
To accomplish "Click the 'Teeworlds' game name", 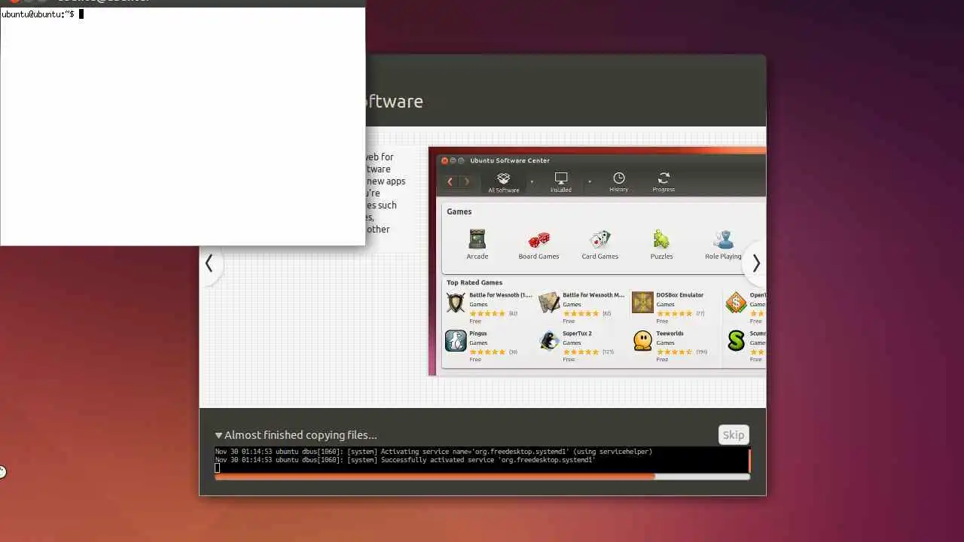I will click(x=670, y=333).
